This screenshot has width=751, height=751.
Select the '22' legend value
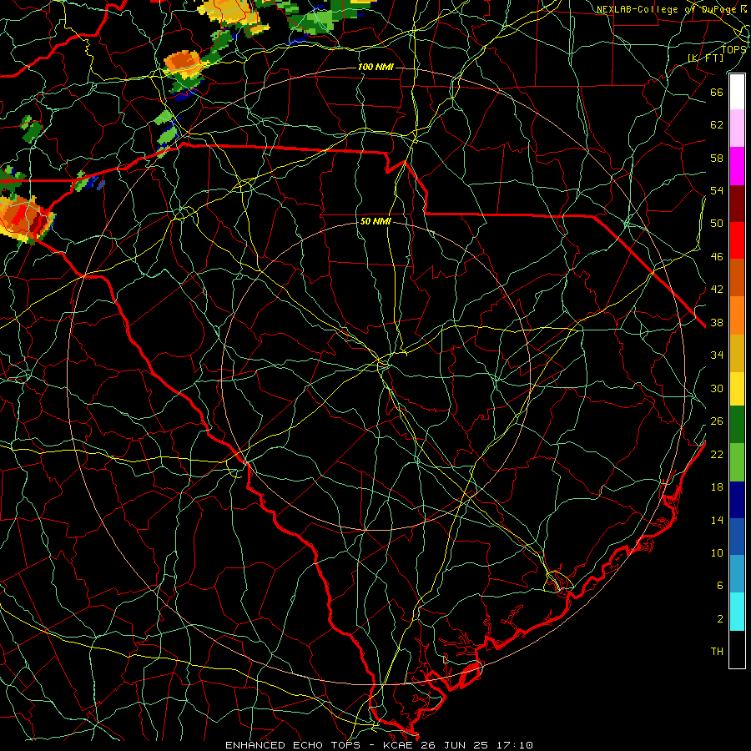point(717,454)
